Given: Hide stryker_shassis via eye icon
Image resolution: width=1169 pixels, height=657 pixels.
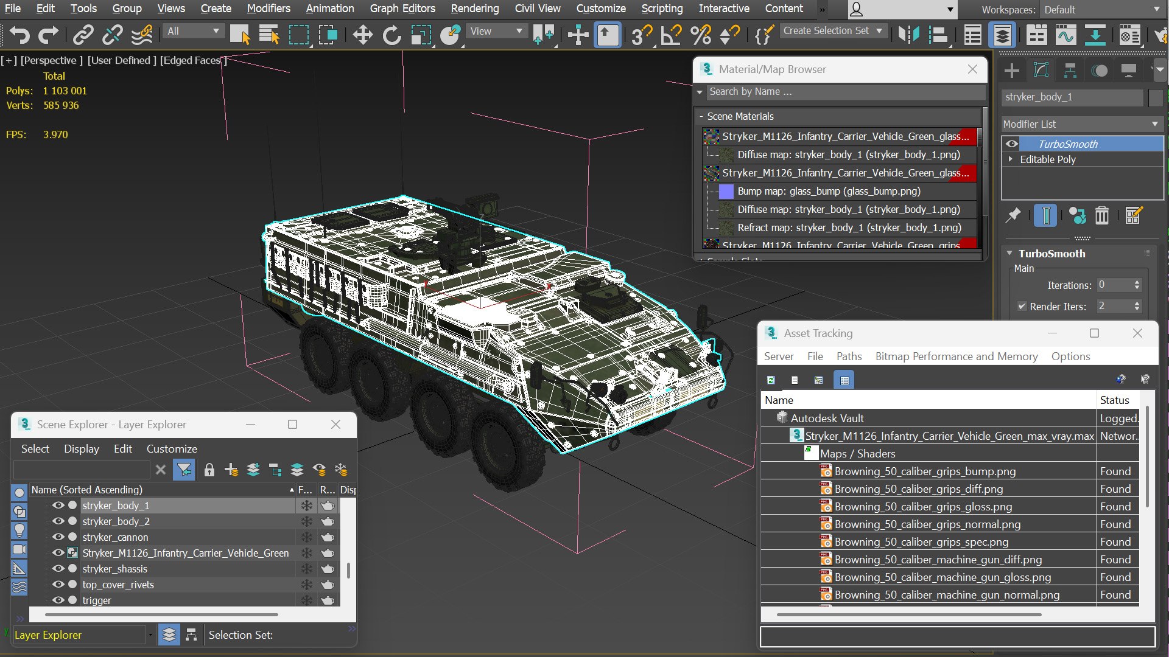Looking at the screenshot, I should (x=58, y=569).
